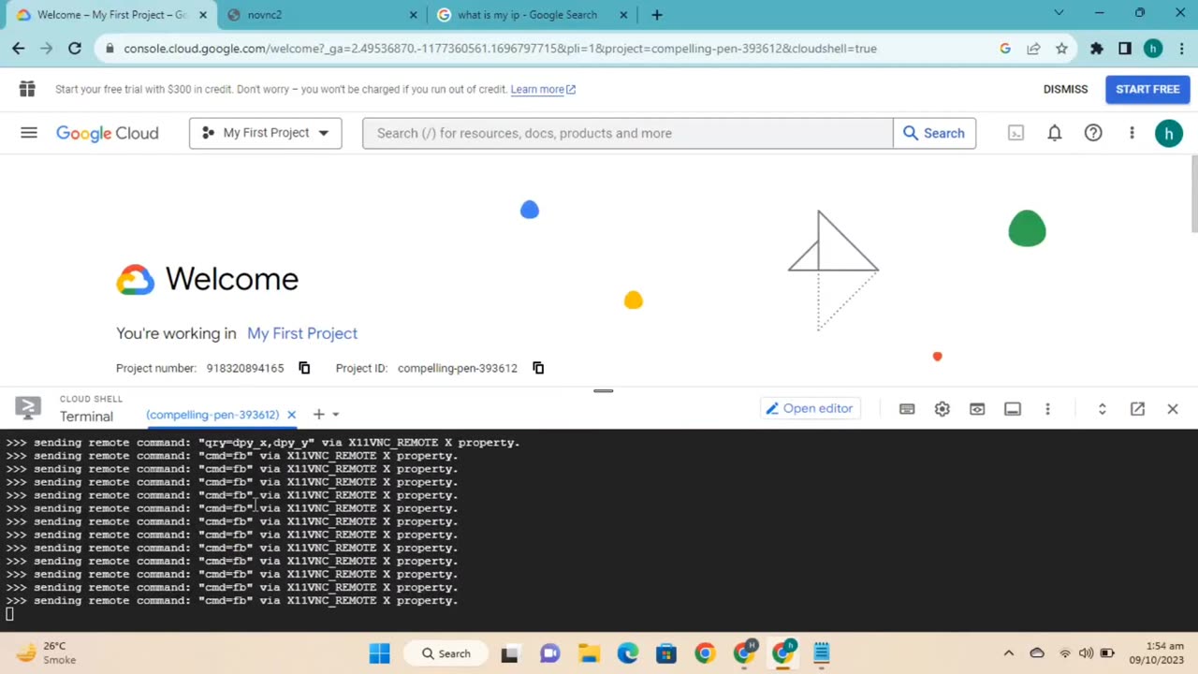Close the compelling-pen-393612 terminal tab
Viewport: 1198px width, 674px height.
pos(291,415)
